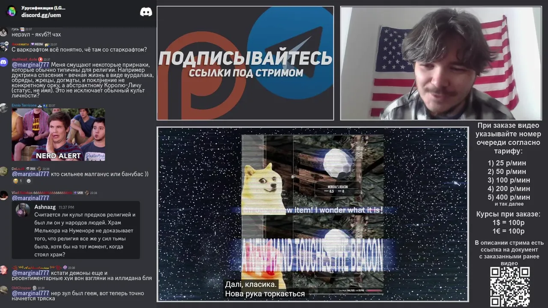Click the QR code

click(x=510, y=287)
